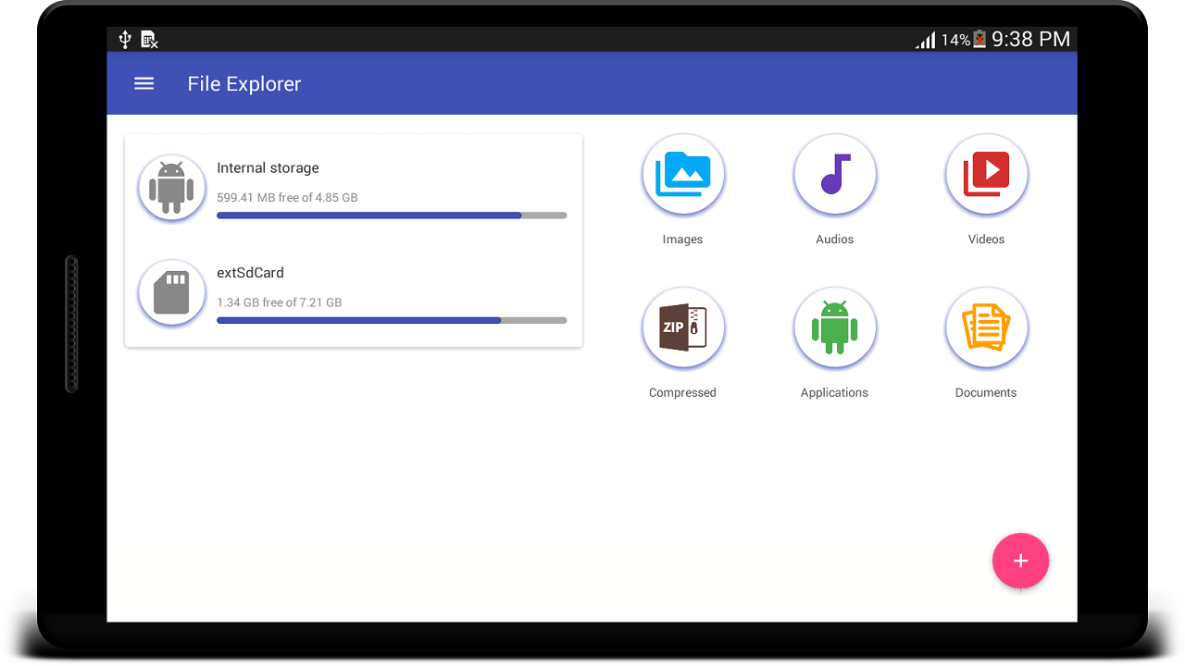The width and height of the screenshot is (1185, 666).
Task: Click the Videos label
Action: click(986, 240)
